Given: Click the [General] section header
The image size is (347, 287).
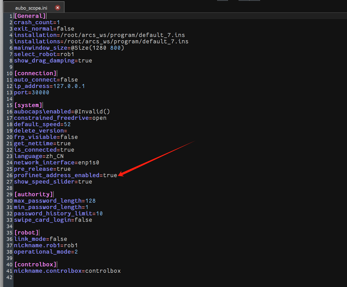Looking at the screenshot, I should pyautogui.click(x=30, y=16).
